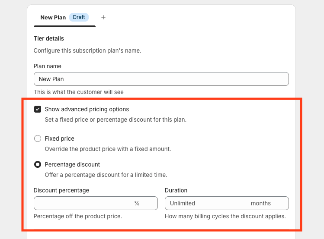Click the plus icon to add a plan

(103, 17)
